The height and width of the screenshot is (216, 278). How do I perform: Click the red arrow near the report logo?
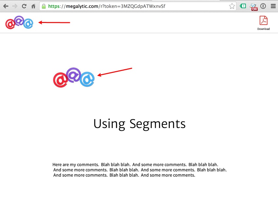point(115,72)
